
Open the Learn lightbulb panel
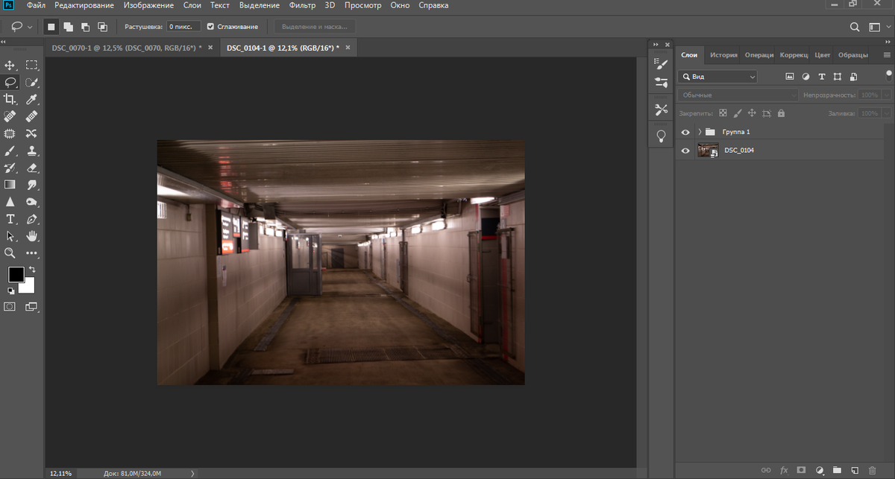tap(661, 136)
